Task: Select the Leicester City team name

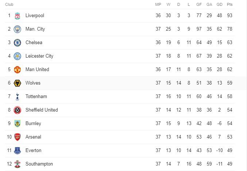Action: coord(39,56)
